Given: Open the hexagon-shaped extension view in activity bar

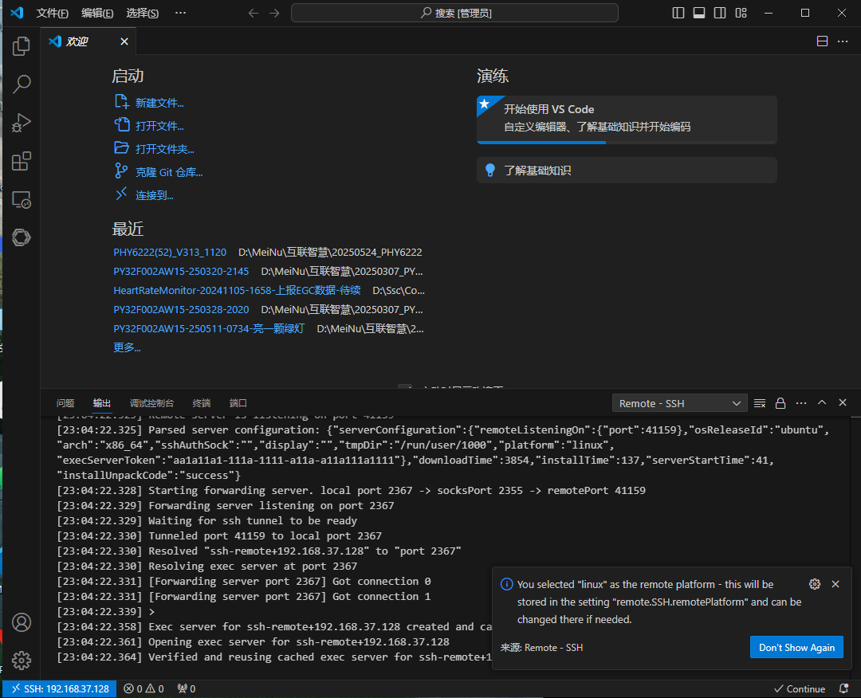Looking at the screenshot, I should pos(21,237).
